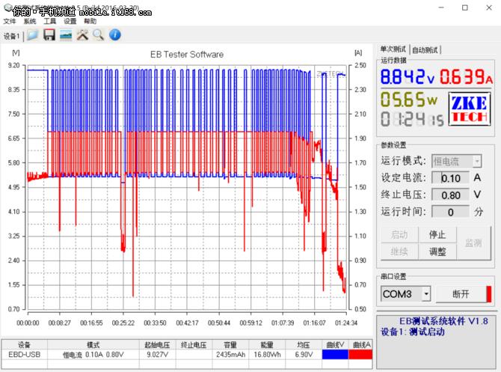Click the 终止电压 column header
The height and width of the screenshot is (372, 501).
click(x=194, y=345)
